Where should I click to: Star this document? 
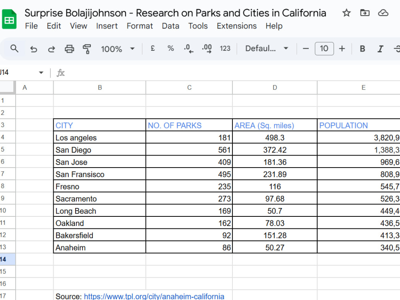[x=346, y=12]
